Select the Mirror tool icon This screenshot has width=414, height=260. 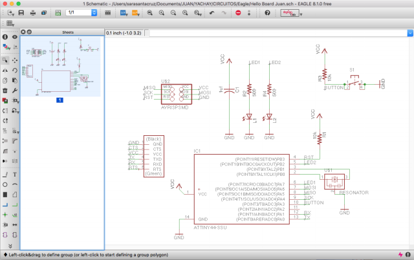point(5,70)
